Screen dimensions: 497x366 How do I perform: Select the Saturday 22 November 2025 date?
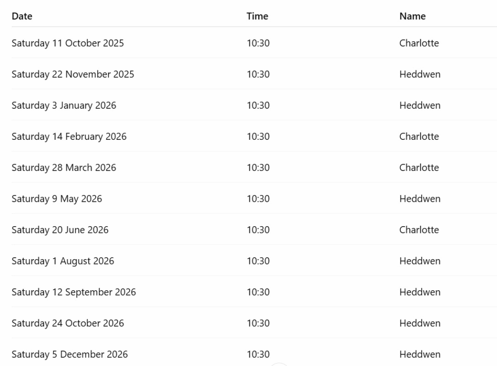(73, 74)
